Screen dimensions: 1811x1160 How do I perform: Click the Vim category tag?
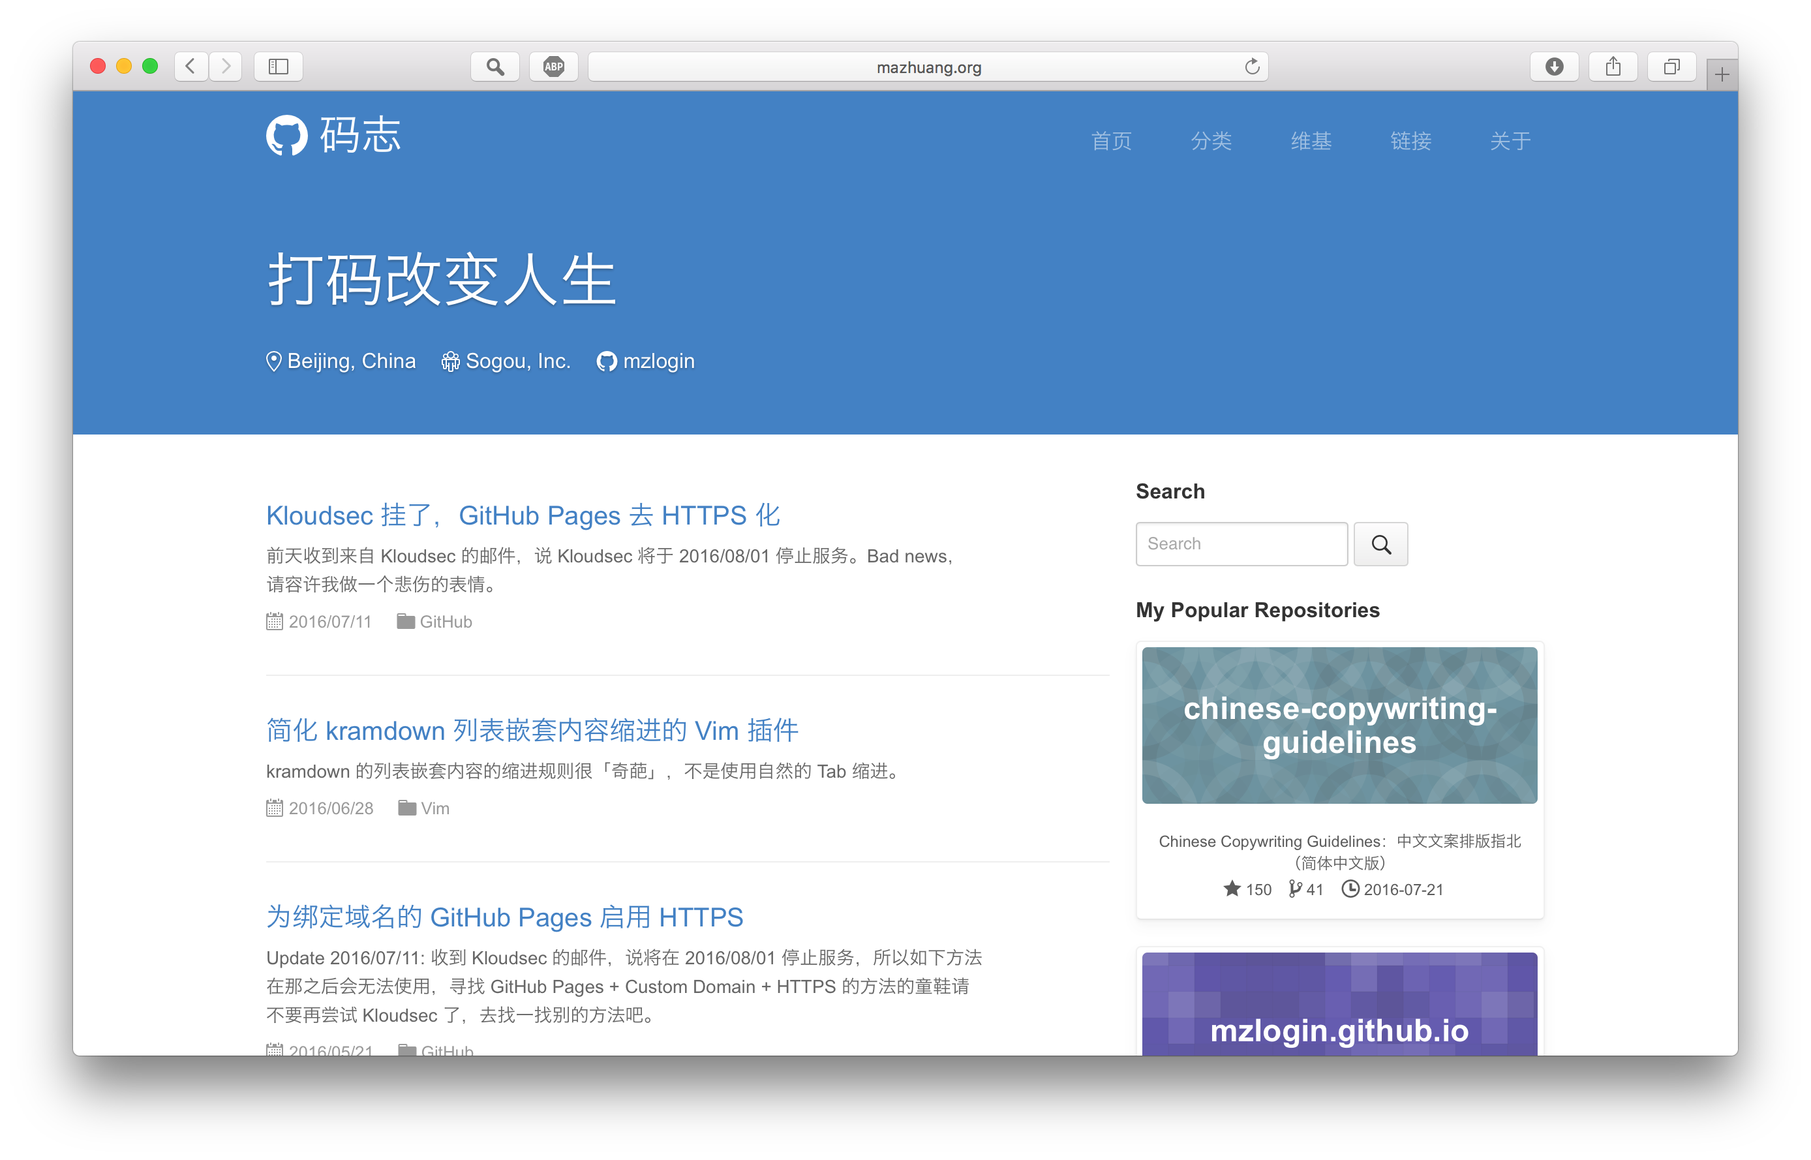pos(434,808)
